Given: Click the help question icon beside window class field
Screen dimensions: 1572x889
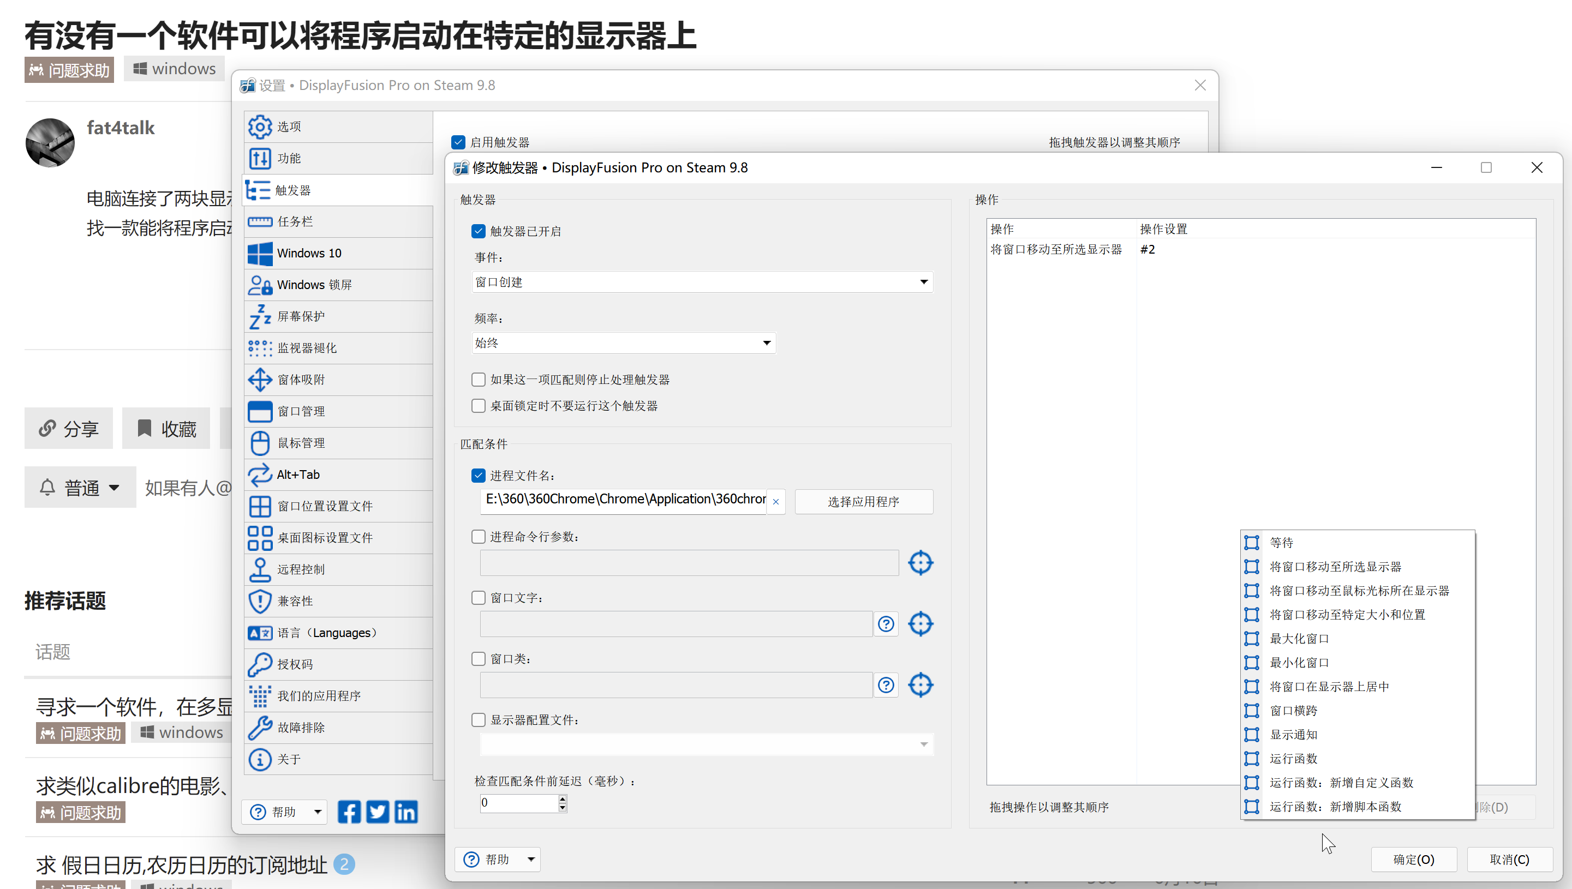Looking at the screenshot, I should point(886,685).
